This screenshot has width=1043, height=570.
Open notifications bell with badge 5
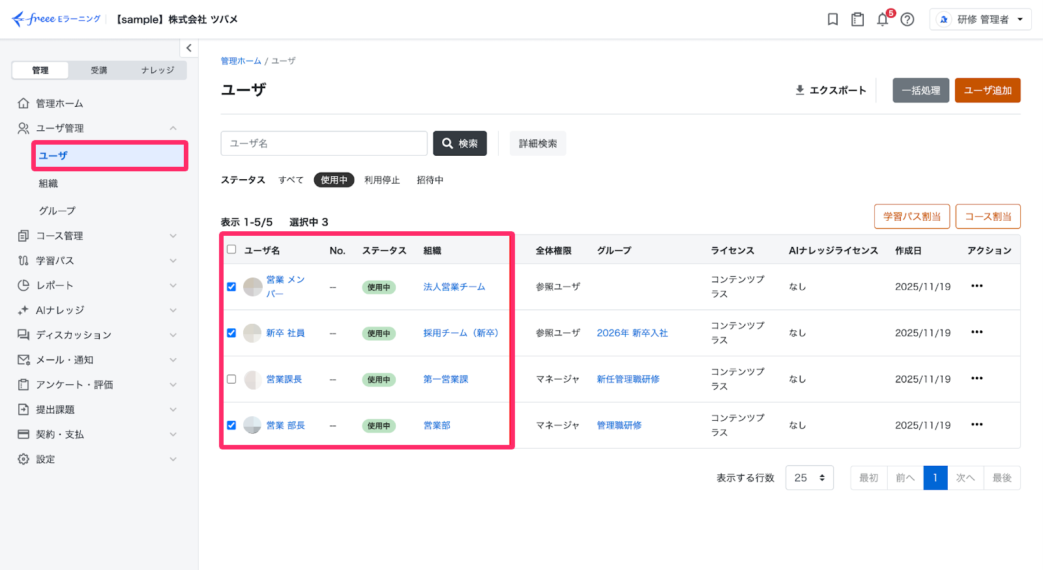click(x=883, y=20)
